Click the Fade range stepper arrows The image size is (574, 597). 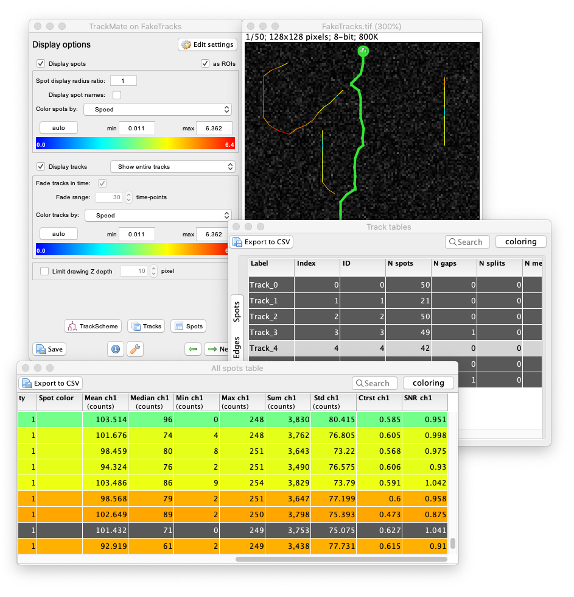pyautogui.click(x=128, y=197)
